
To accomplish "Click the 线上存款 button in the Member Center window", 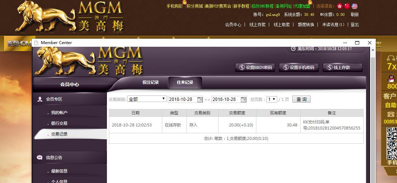I will click(x=343, y=67).
